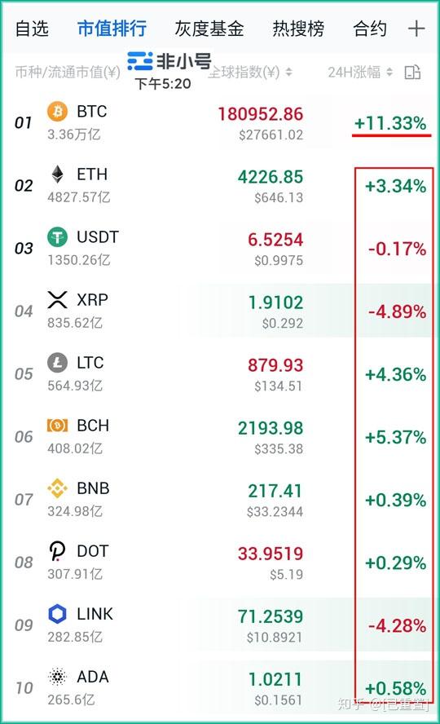Tap BTC's +11.33% change badge

390,123
